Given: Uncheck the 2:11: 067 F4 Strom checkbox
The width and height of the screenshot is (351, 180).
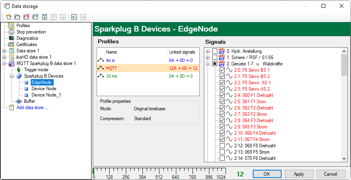Looking at the screenshot, I should pyautogui.click(x=222, y=139).
